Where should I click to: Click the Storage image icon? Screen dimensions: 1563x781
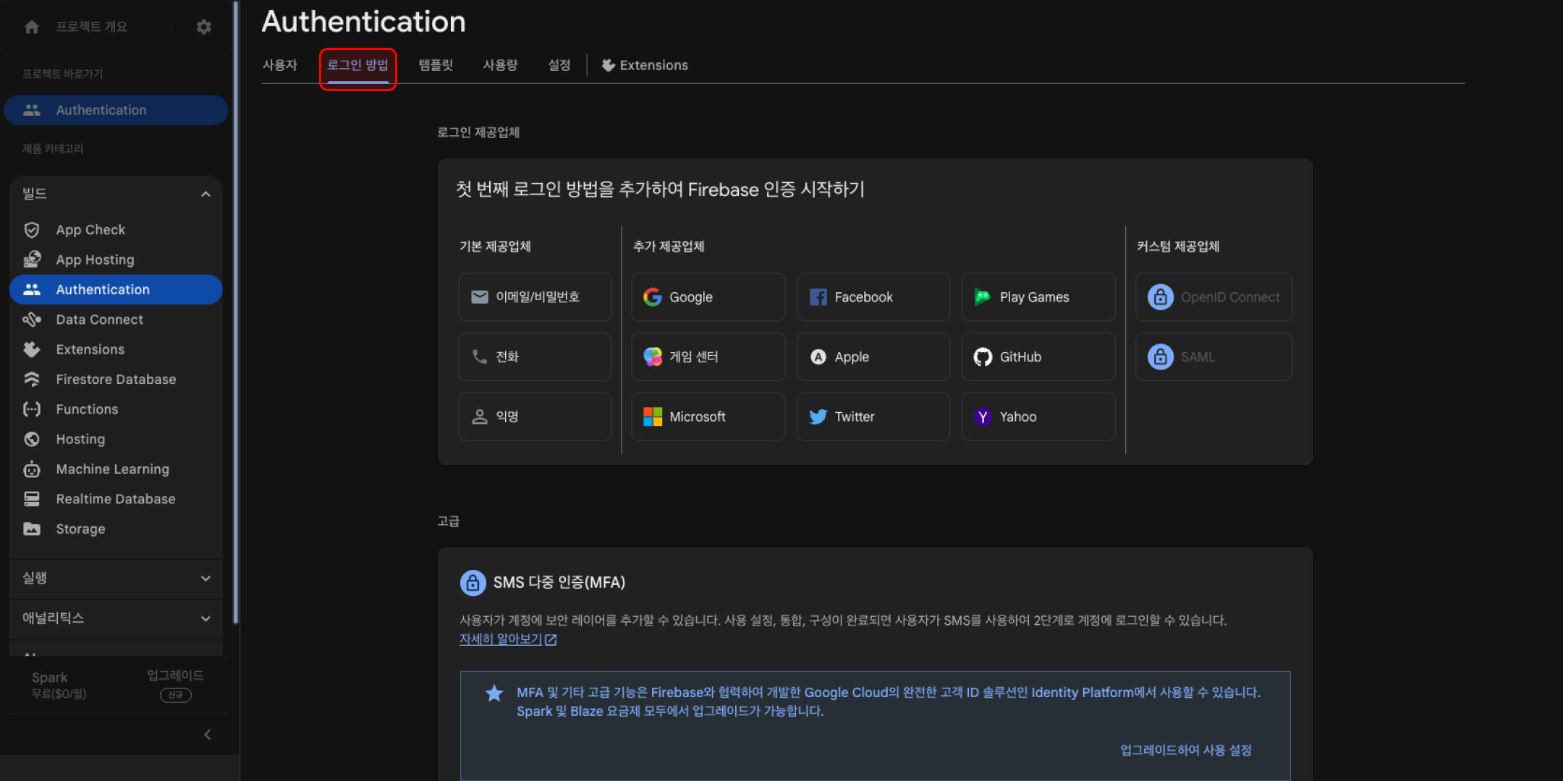[32, 529]
